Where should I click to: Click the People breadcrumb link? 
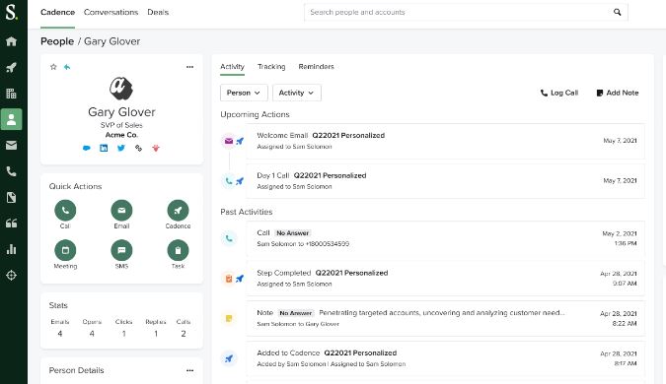(x=57, y=41)
